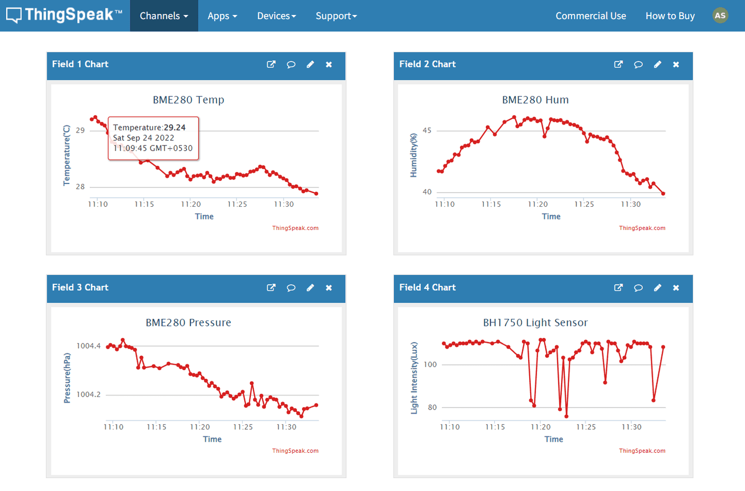Image resolution: width=745 pixels, height=491 pixels.
Task: Click the Field 1 Chart header title
Action: coord(80,64)
